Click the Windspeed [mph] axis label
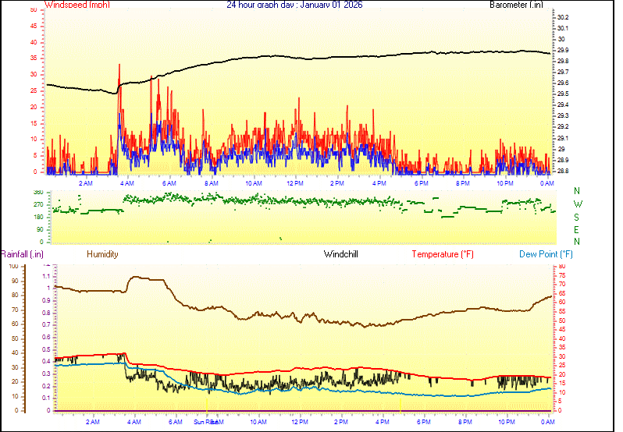623x432 pixels. click(x=77, y=5)
